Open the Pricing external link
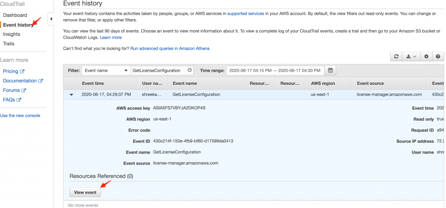This screenshot has height=208, width=446. click(14, 71)
